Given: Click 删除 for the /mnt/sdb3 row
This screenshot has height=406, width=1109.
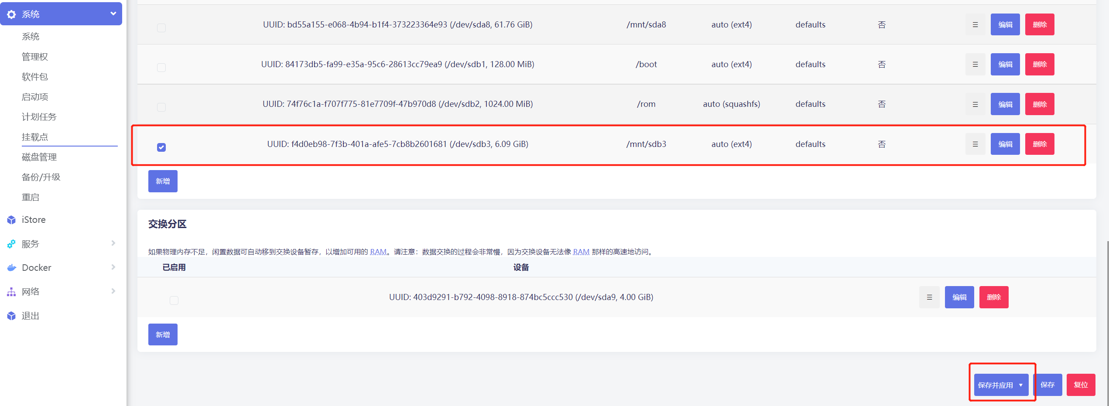Looking at the screenshot, I should (1040, 144).
